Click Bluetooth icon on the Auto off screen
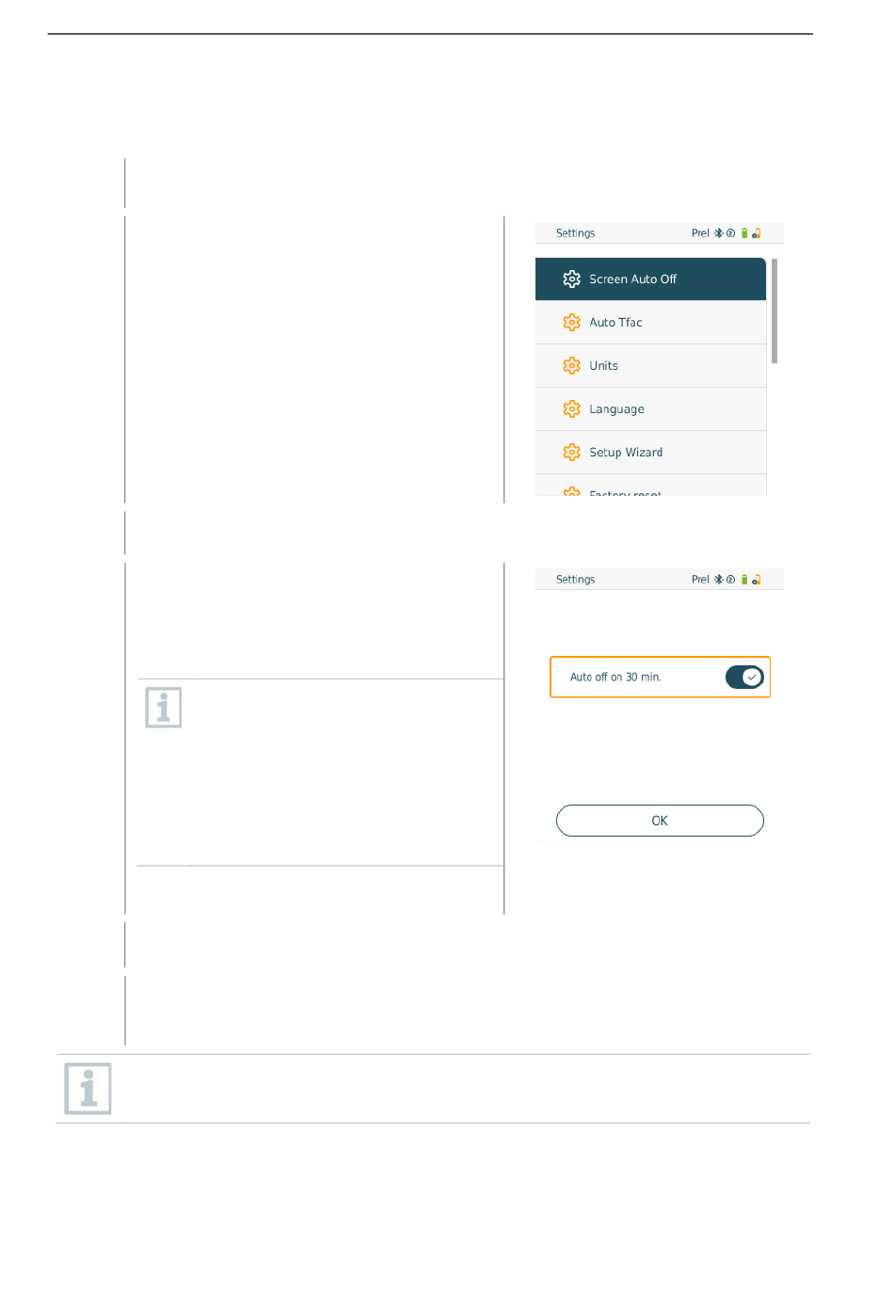Viewport: 894px width, 1309px height. [719, 580]
